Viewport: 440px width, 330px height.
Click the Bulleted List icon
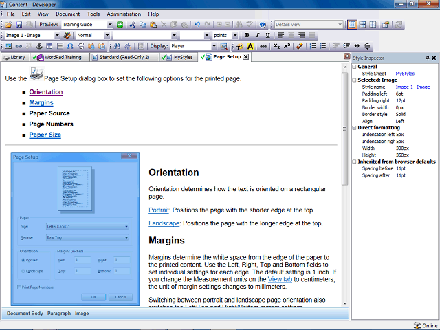pos(323,46)
